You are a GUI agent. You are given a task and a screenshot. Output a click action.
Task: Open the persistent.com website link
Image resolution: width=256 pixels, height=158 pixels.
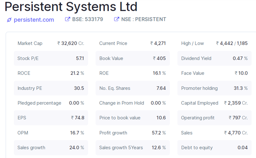[34, 20]
